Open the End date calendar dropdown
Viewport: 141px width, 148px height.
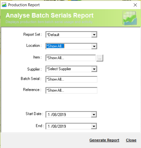tap(94, 126)
